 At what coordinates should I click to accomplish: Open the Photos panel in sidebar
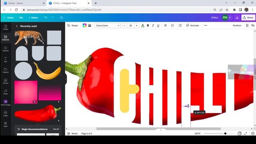coord(6,81)
